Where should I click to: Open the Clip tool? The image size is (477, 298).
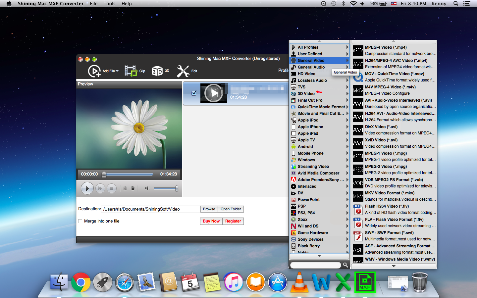[131, 71]
